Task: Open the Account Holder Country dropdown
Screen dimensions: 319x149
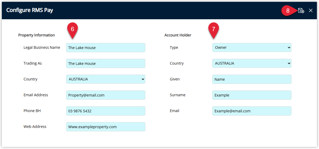Action: (x=252, y=63)
